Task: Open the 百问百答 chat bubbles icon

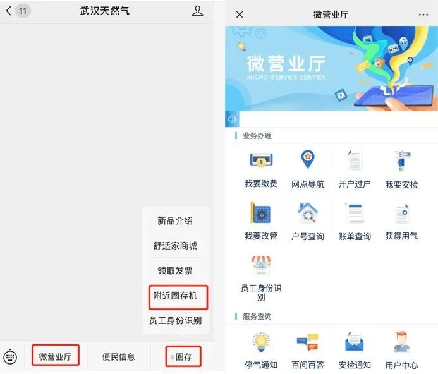Action: [x=308, y=342]
